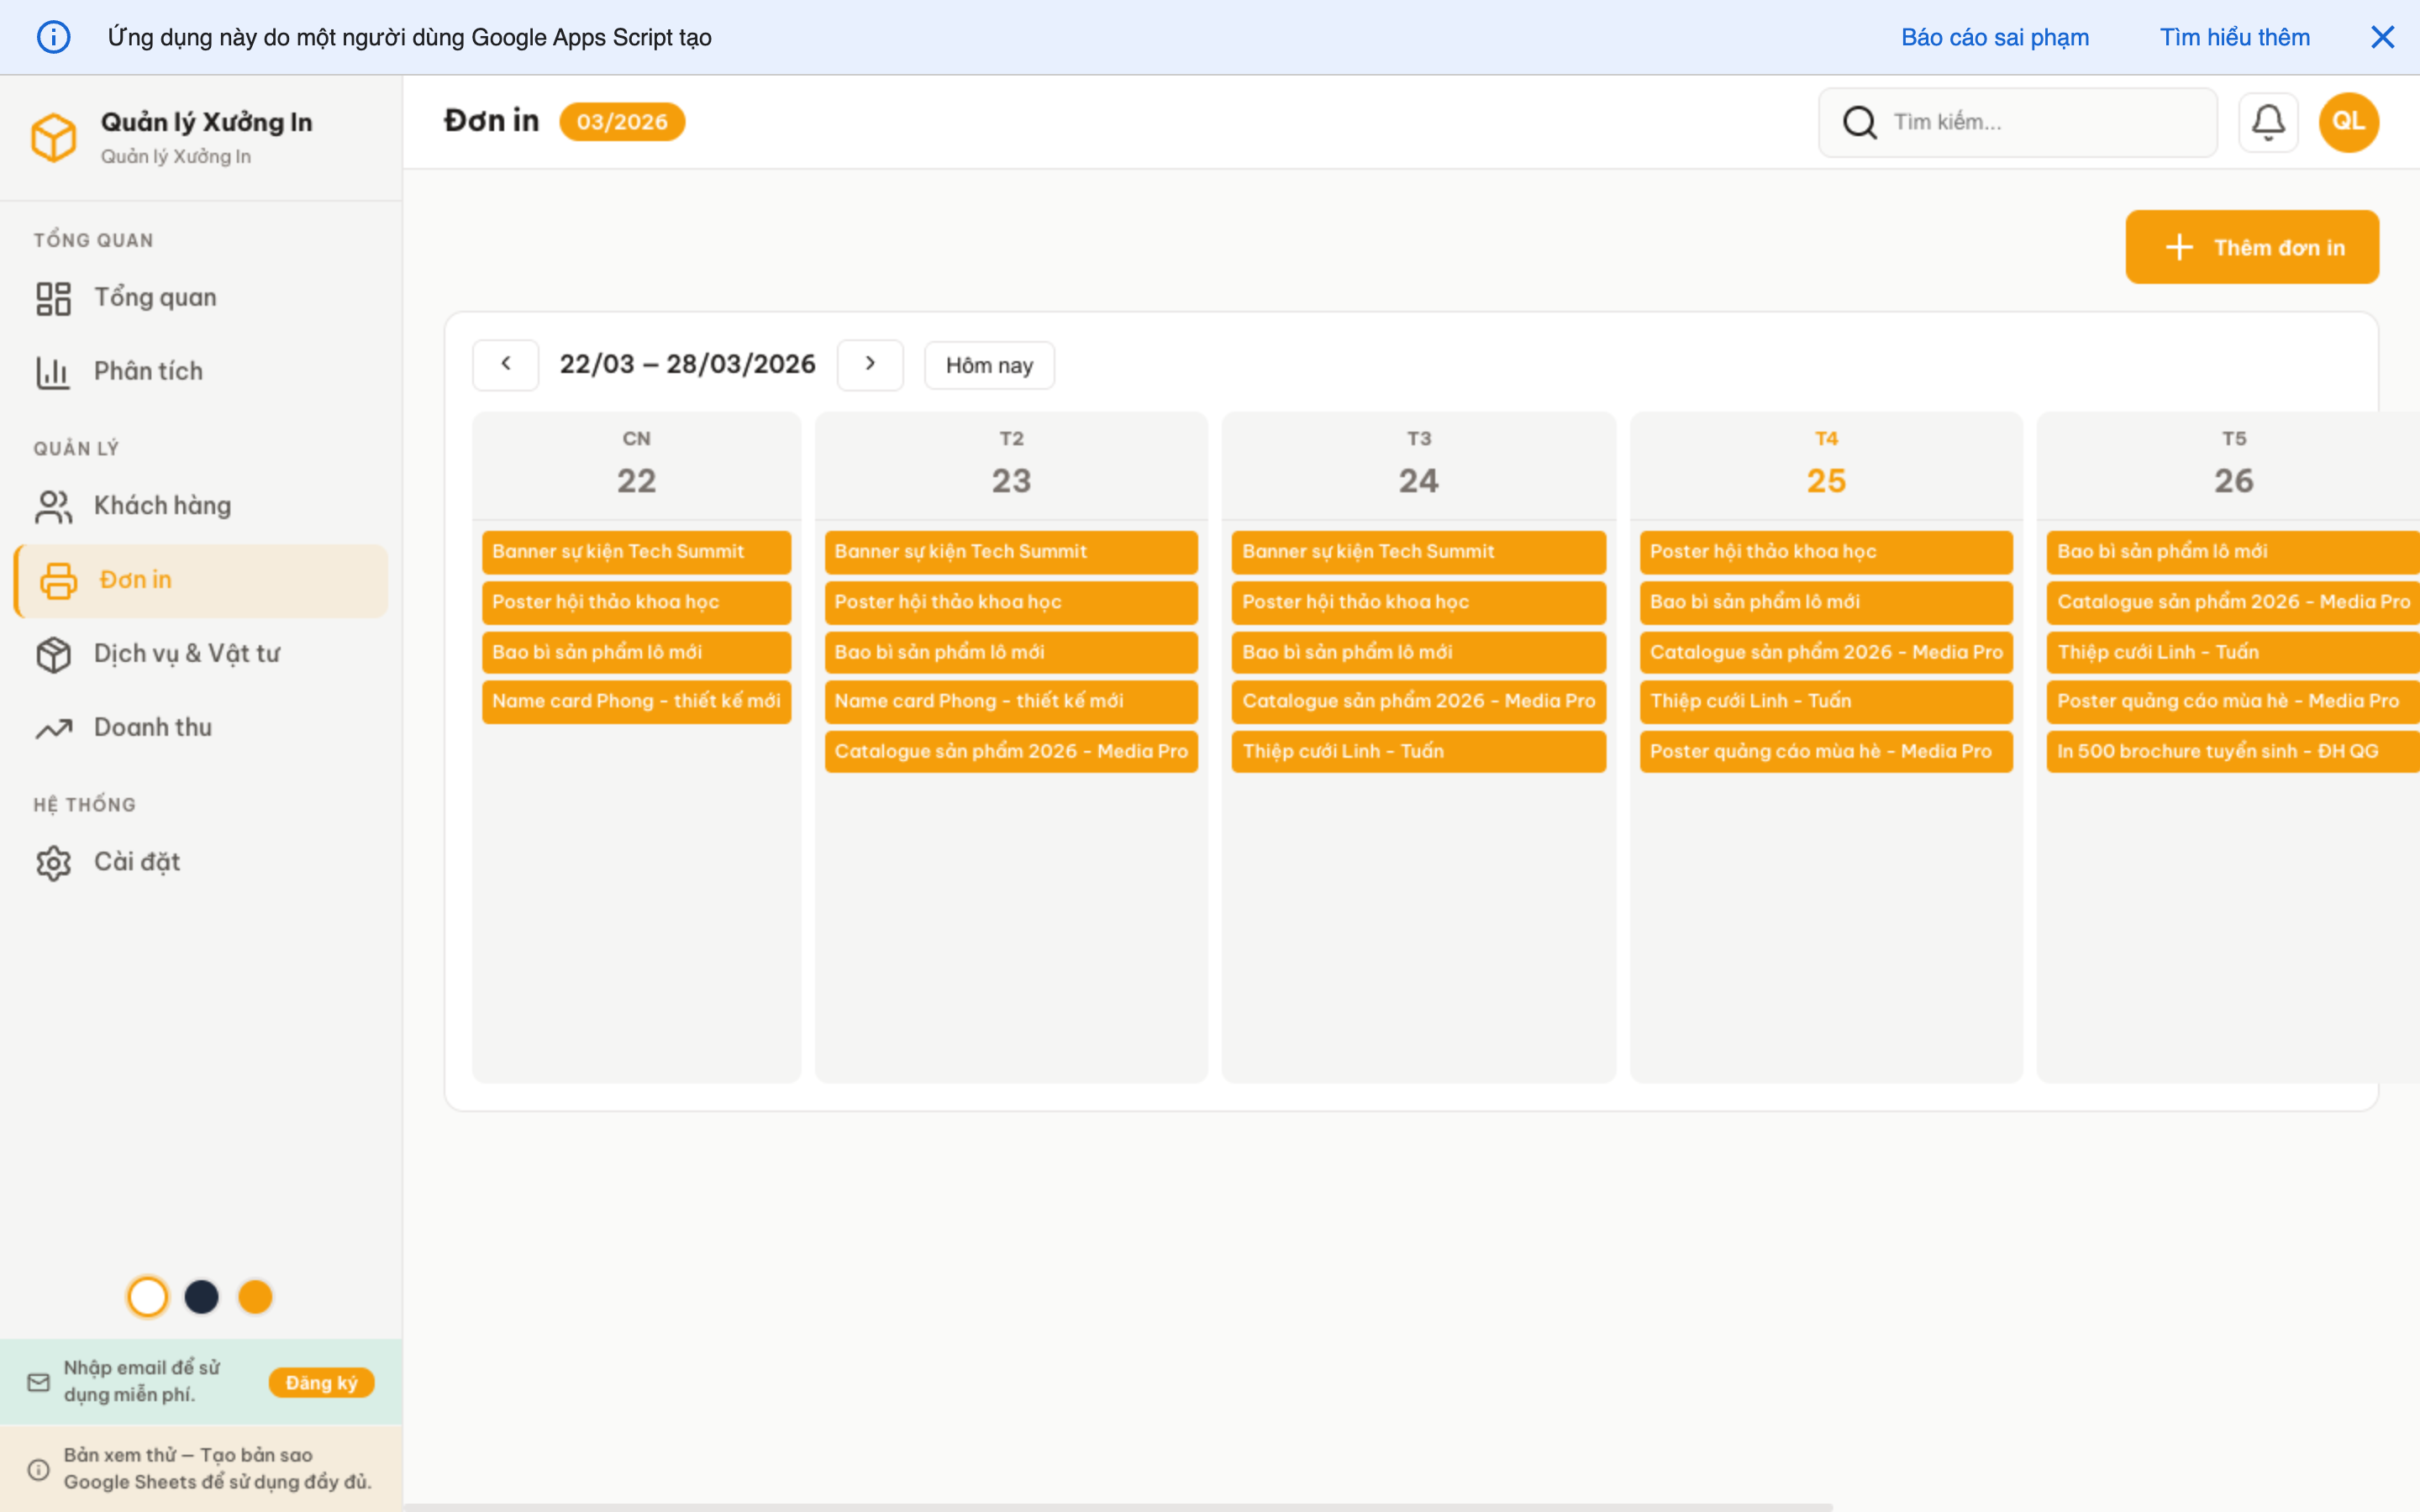Open Tổng quan via the grid icon
Screen dimensions: 2420x1512
53,296
